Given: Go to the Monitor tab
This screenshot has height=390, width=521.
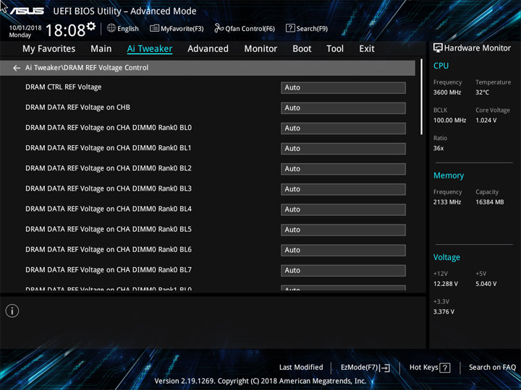Looking at the screenshot, I should click(260, 49).
